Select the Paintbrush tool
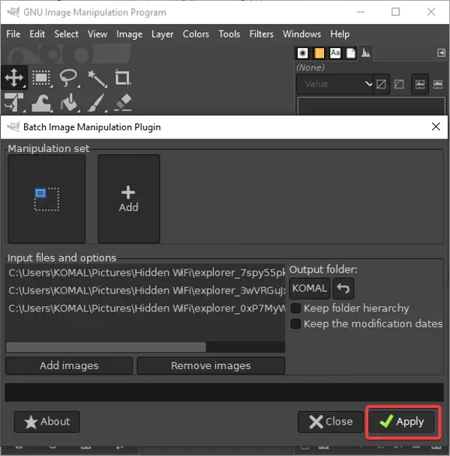This screenshot has height=456, width=450. tap(97, 103)
